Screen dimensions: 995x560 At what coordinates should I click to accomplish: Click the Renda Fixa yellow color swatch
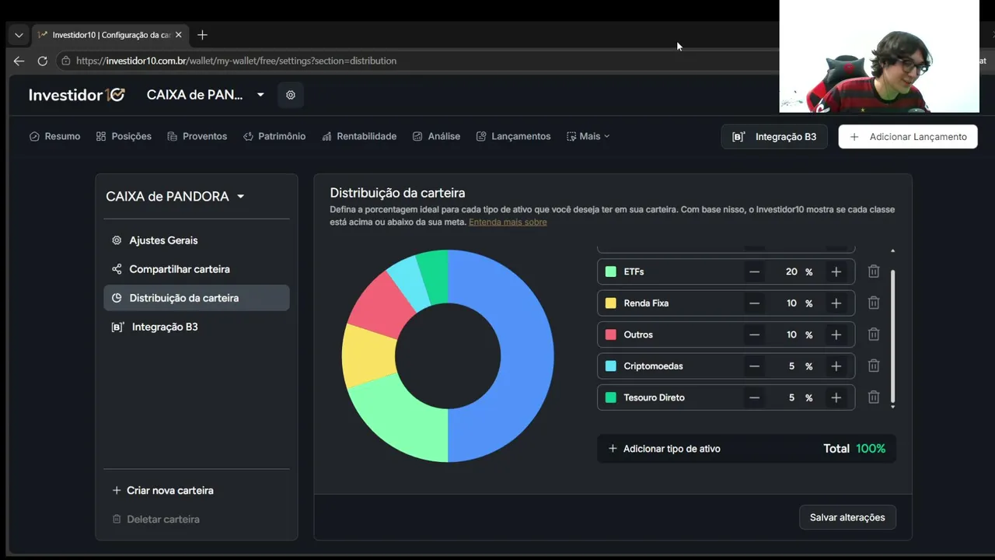pyautogui.click(x=611, y=303)
